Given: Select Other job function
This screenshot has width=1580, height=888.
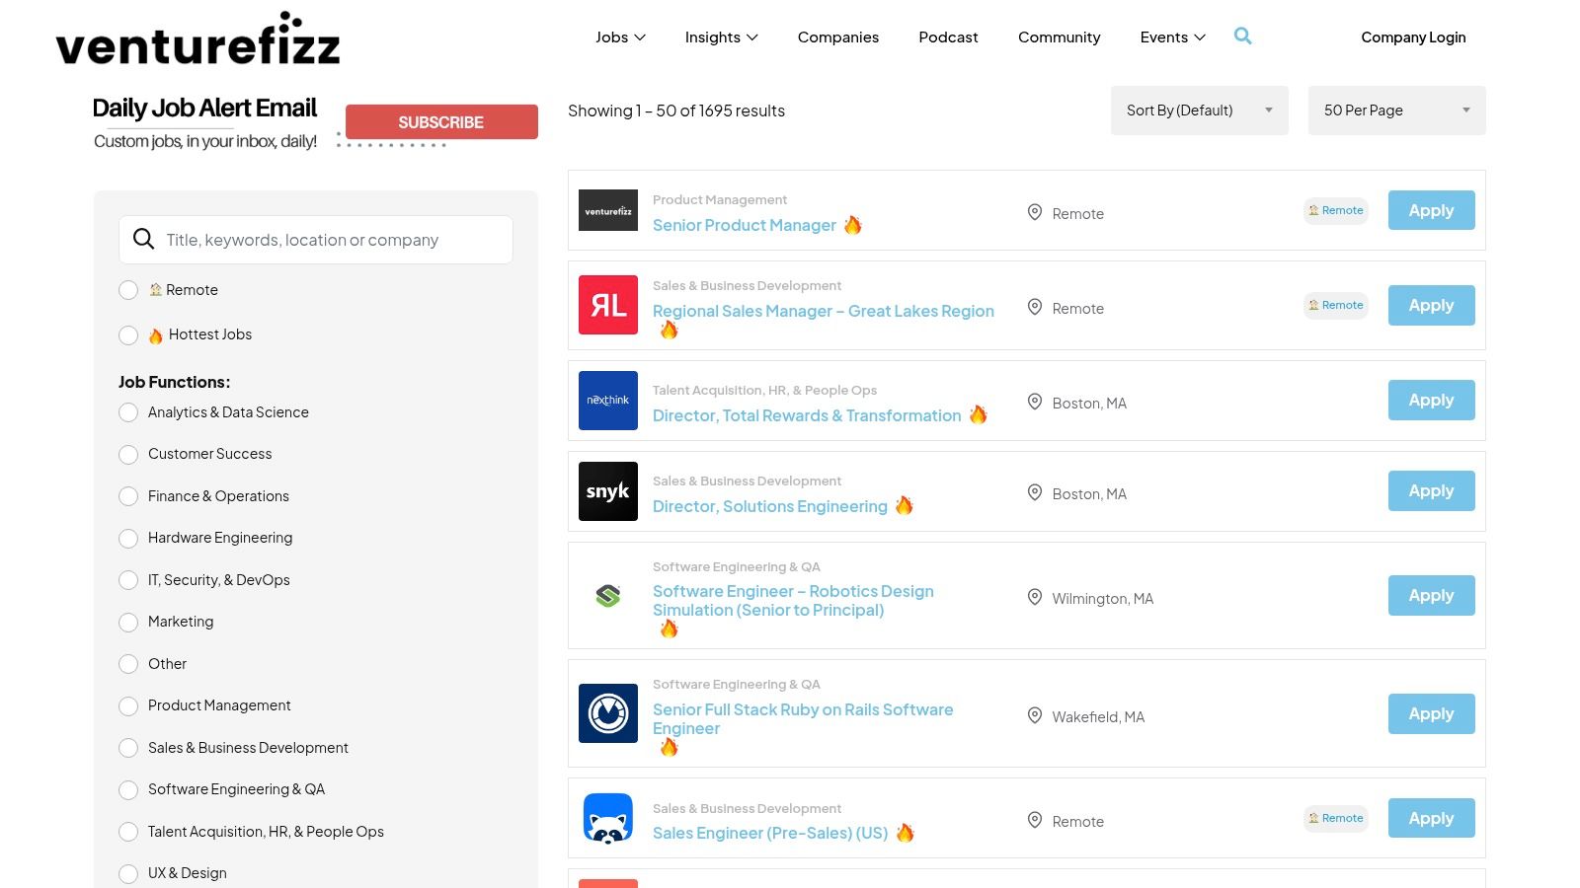Looking at the screenshot, I should [128, 664].
